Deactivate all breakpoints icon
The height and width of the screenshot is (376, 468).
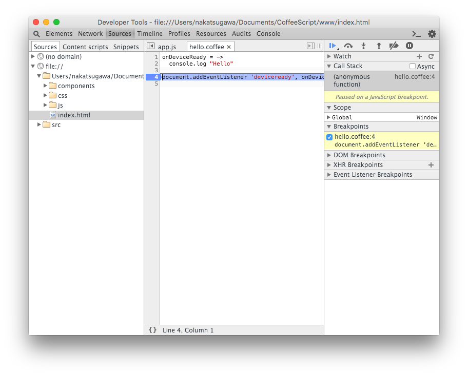(394, 46)
